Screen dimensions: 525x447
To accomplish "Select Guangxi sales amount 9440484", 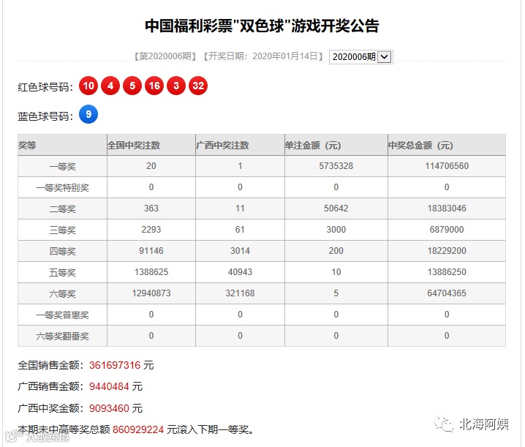I will click(109, 386).
